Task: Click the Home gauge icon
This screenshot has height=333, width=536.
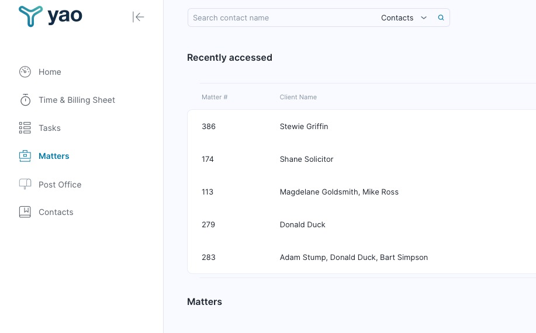Action: pyautogui.click(x=25, y=72)
